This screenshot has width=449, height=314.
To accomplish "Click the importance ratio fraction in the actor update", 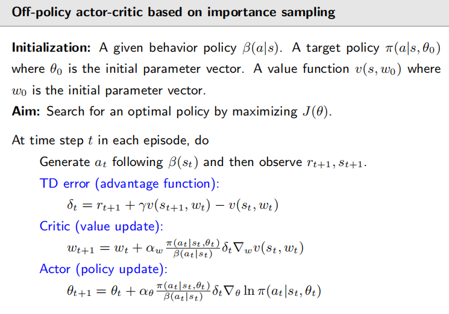I will click(x=183, y=291).
